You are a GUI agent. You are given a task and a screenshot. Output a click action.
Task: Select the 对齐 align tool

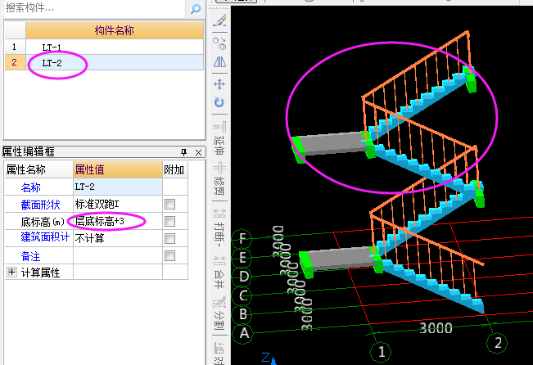point(219,353)
